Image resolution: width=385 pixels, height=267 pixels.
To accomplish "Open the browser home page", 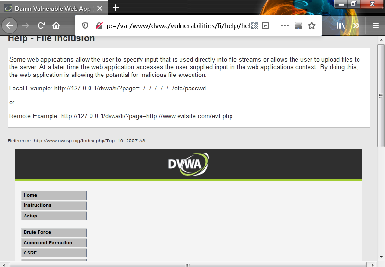I will coord(56,25).
